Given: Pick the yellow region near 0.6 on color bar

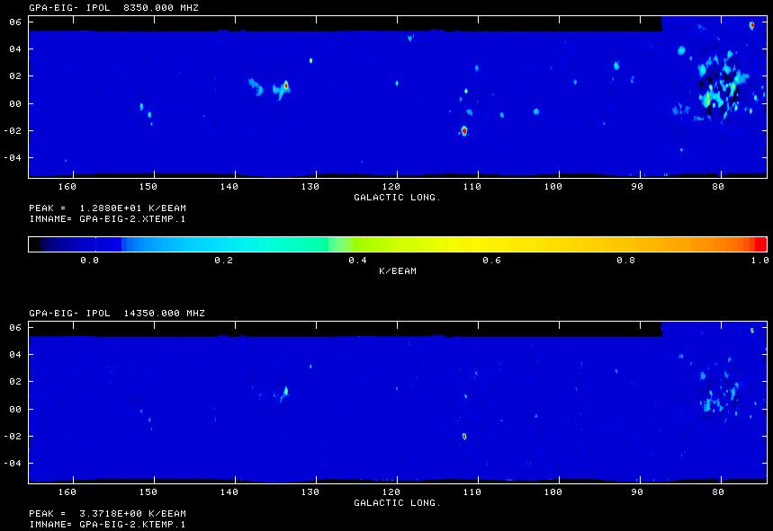Looking at the screenshot, I should [x=490, y=243].
